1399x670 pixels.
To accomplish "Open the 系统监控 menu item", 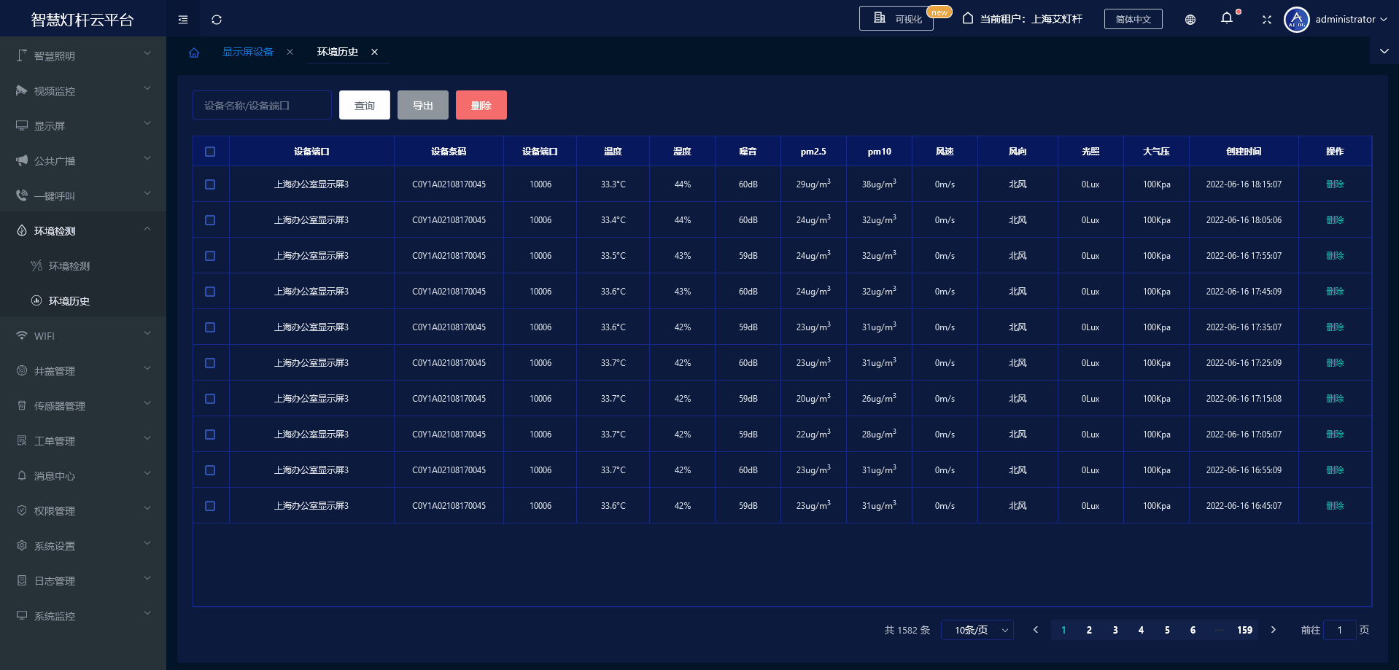I will pos(83,616).
